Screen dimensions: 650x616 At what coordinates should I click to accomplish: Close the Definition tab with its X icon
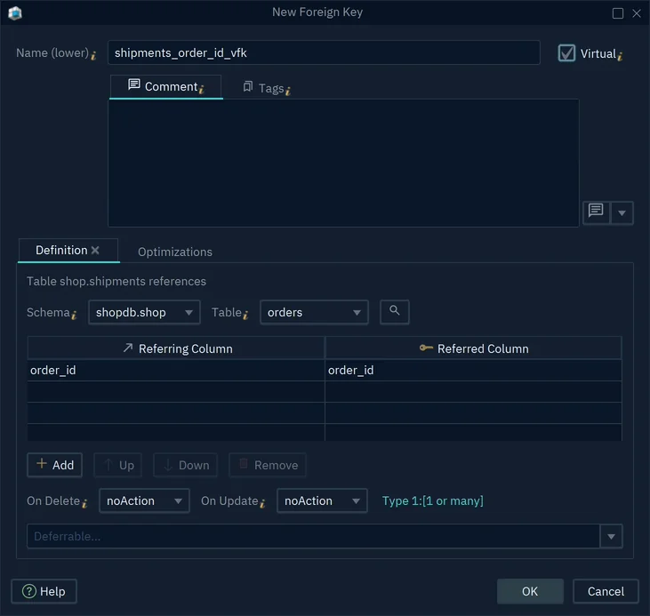[95, 250]
